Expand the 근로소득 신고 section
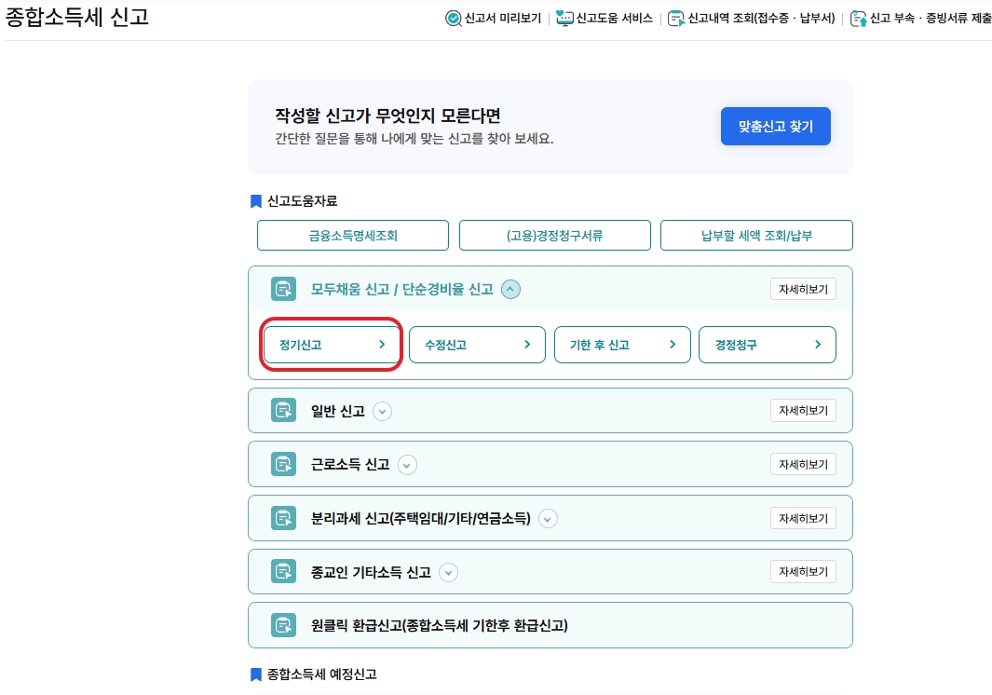992x695 pixels. point(407,464)
